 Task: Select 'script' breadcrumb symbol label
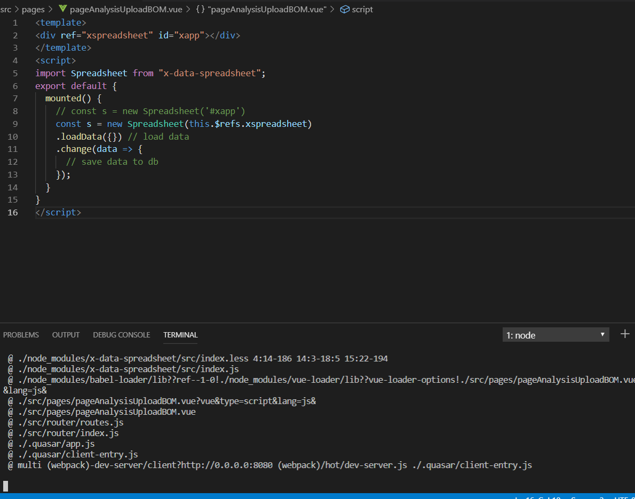coord(362,9)
